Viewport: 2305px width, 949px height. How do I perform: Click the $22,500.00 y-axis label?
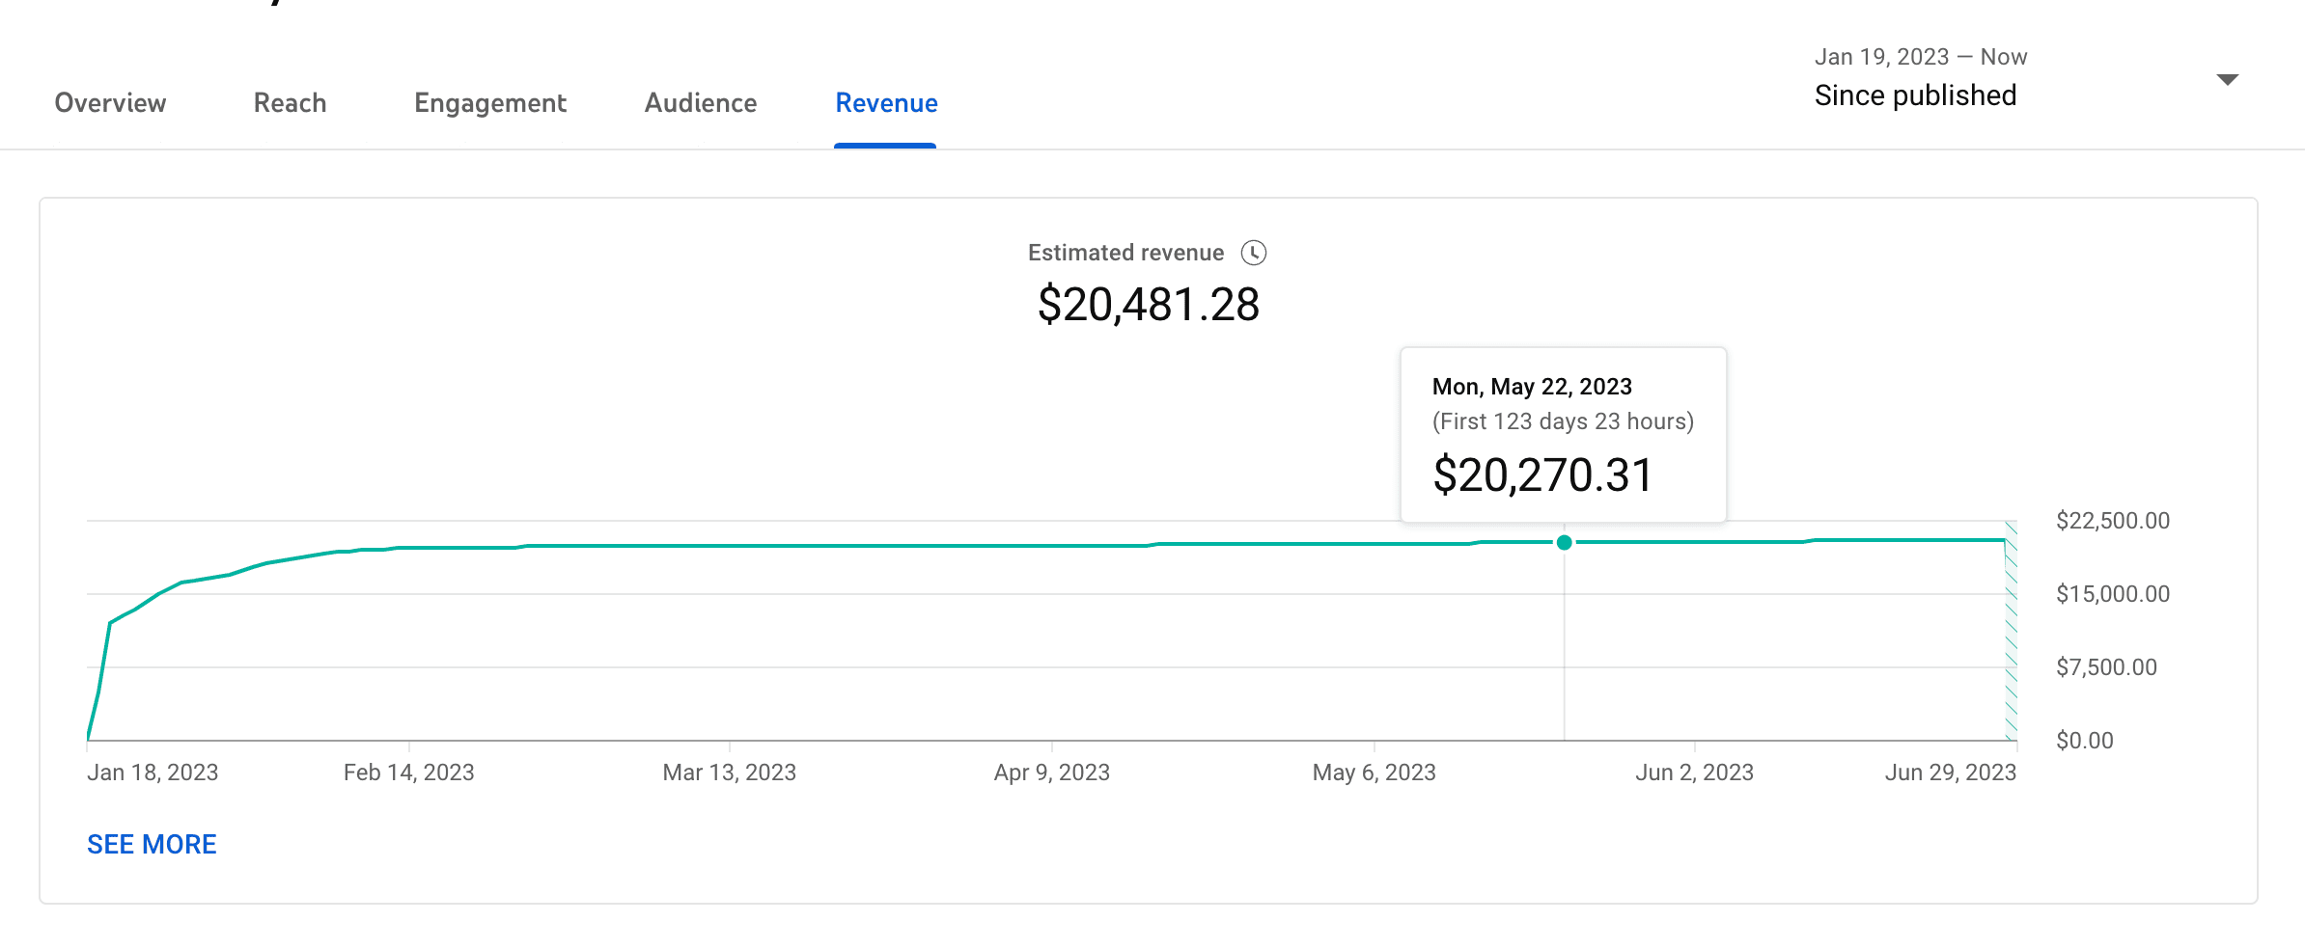pos(2112,521)
